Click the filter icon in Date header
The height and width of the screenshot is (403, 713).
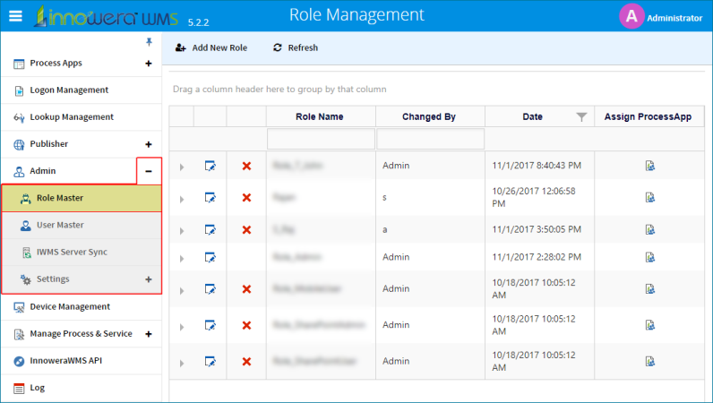point(581,117)
